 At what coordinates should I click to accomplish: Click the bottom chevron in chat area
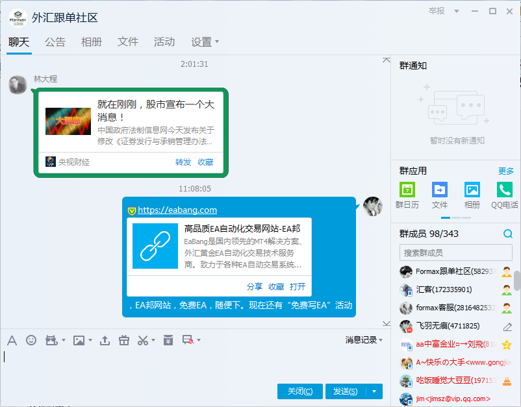386,323
